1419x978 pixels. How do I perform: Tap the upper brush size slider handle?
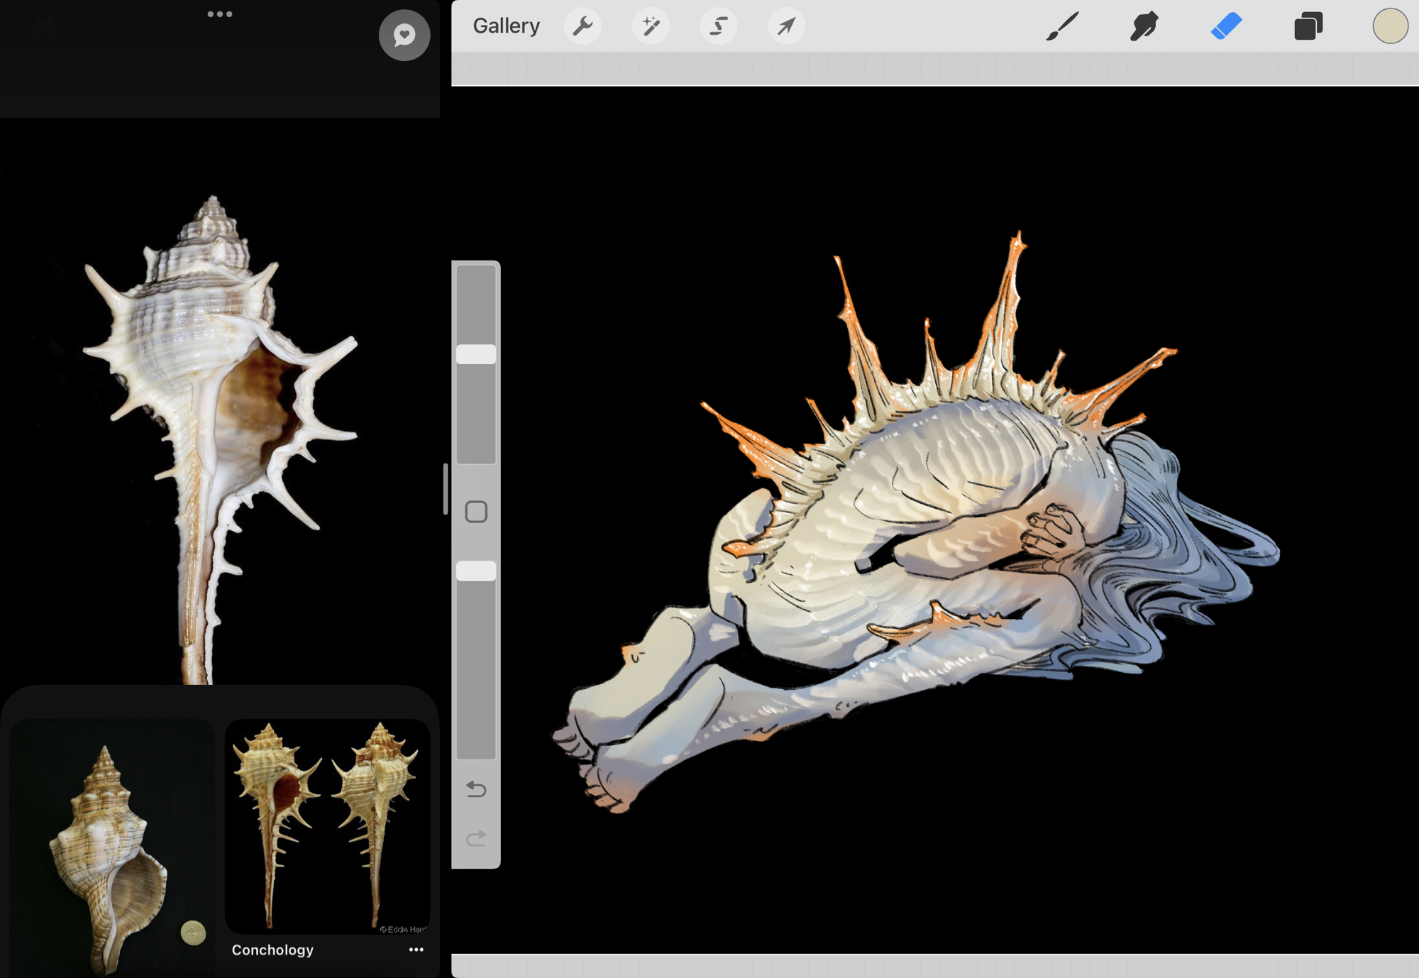point(476,354)
